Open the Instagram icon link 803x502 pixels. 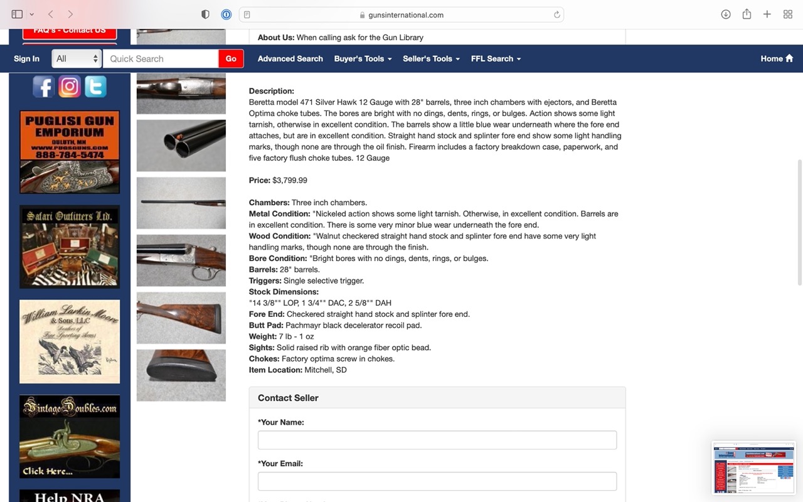pyautogui.click(x=70, y=87)
